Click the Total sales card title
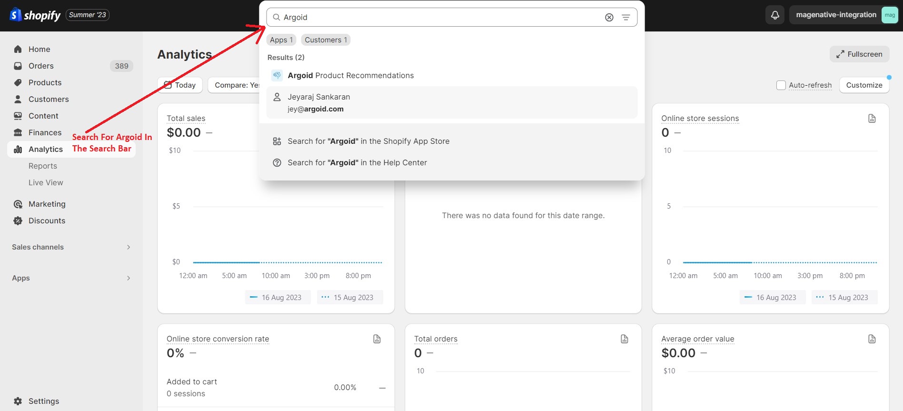This screenshot has width=903, height=411. [x=186, y=118]
